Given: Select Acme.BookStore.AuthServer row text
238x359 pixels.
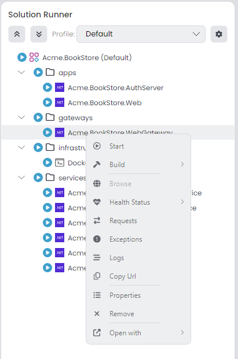Looking at the screenshot, I should 116,88.
